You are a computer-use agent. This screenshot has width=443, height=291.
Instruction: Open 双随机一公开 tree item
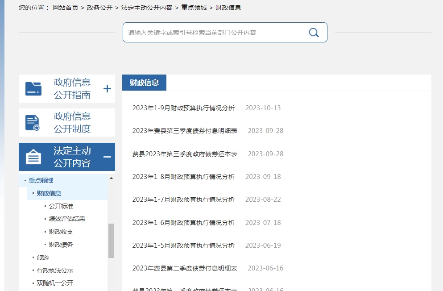(x=55, y=283)
